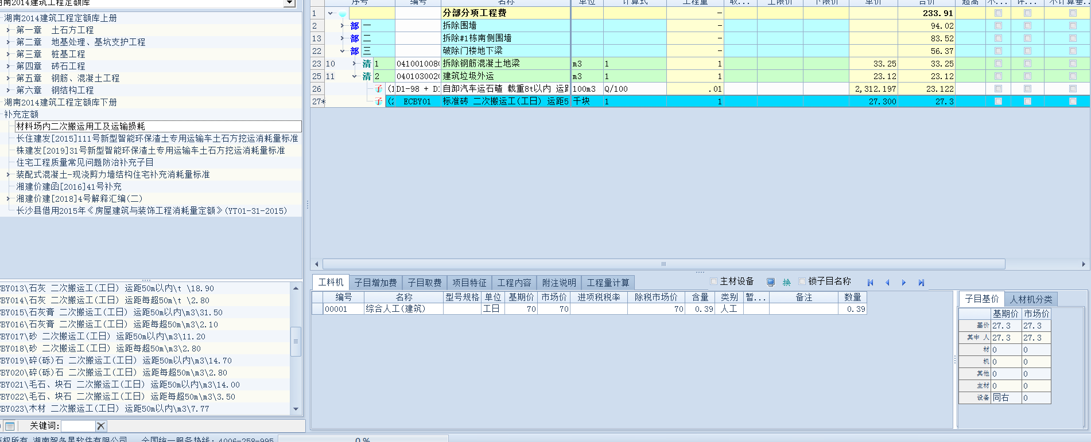1091x442 pixels.
Task: Select 湖南2014建筑工程定额库下册 tree item
Action: tap(61, 102)
